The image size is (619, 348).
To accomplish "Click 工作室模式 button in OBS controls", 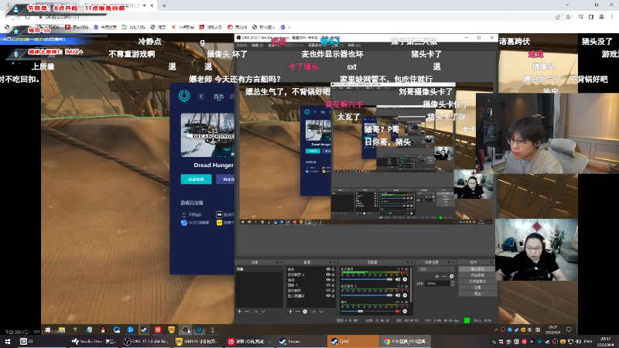I will coord(477,281).
